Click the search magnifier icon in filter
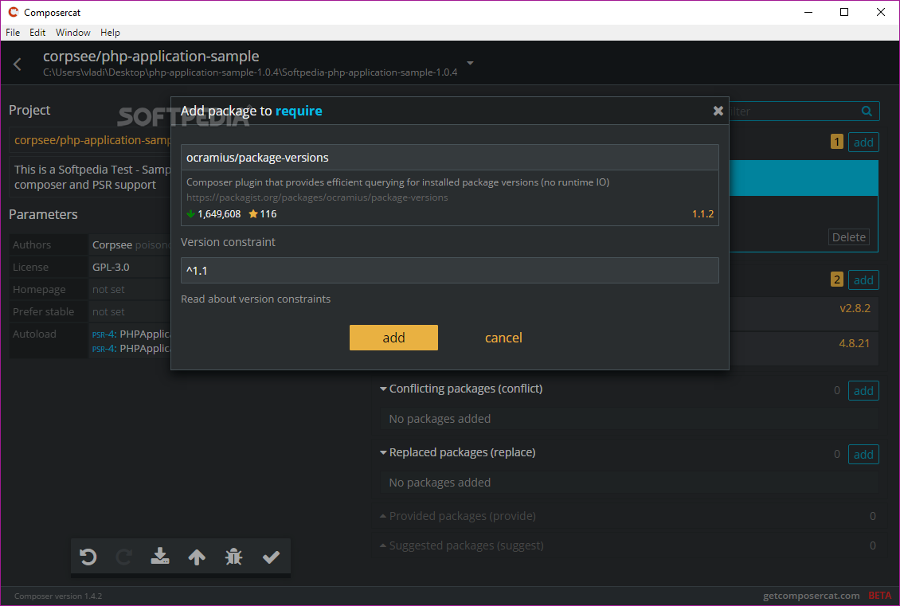 [867, 111]
